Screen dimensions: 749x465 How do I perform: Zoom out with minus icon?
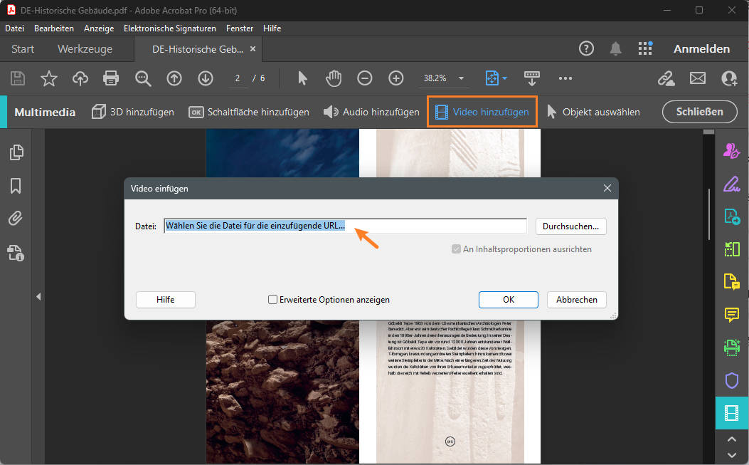(x=364, y=78)
